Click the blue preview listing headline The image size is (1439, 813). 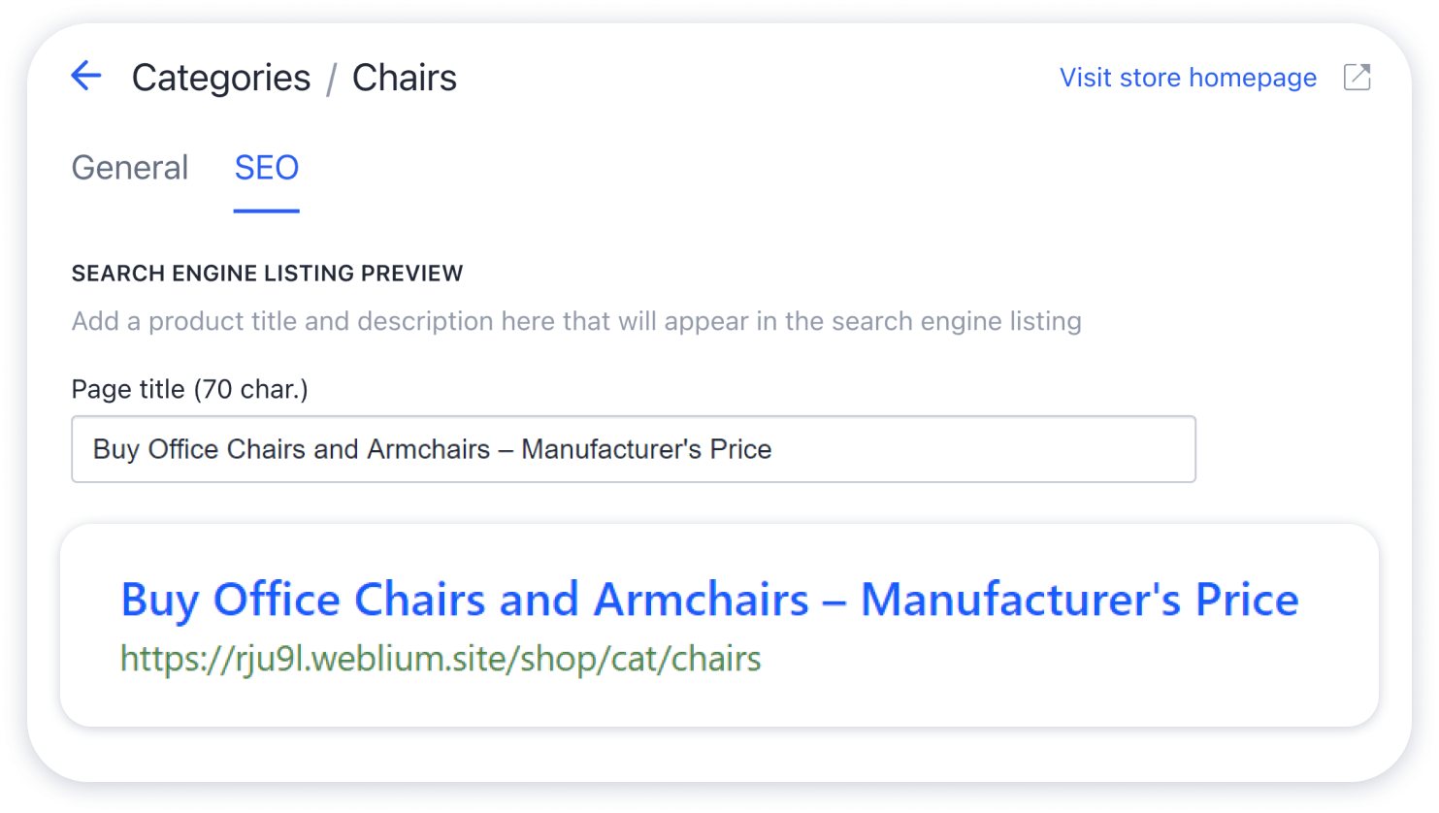click(709, 599)
